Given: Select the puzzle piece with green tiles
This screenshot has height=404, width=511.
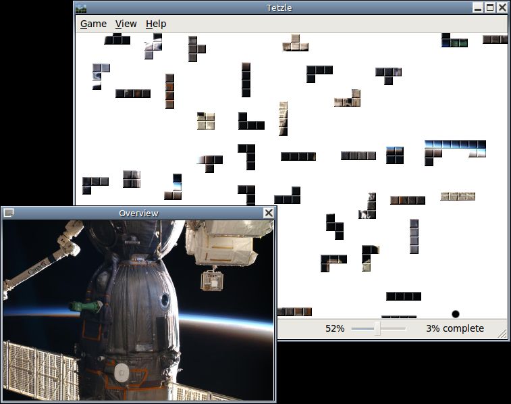Looking at the screenshot, I should click(454, 40).
